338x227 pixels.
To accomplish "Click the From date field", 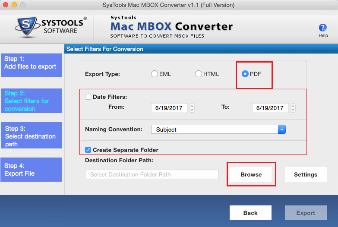I will point(169,108).
